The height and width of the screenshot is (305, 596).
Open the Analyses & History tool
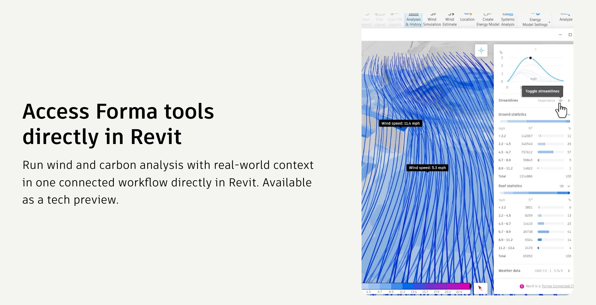413,20
